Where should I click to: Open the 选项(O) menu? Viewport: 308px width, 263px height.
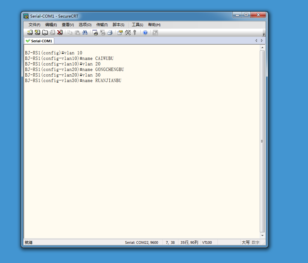click(x=85, y=25)
